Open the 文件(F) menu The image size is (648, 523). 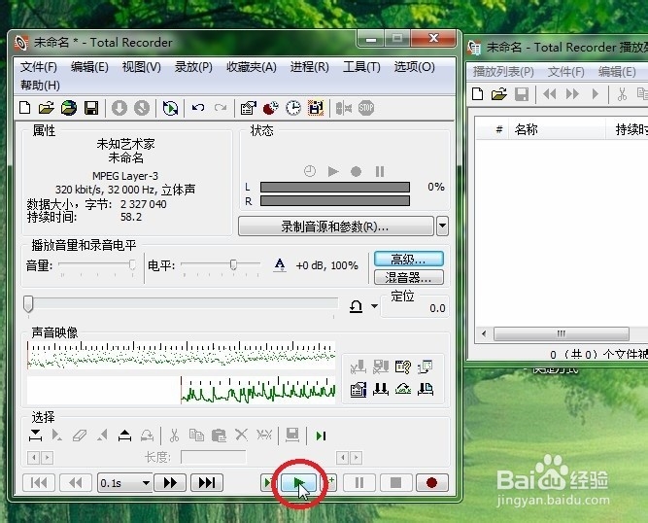39,66
